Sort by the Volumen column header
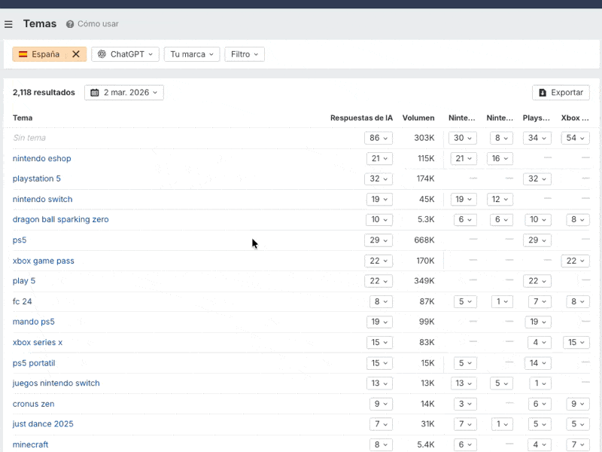The width and height of the screenshot is (602, 452). point(418,118)
